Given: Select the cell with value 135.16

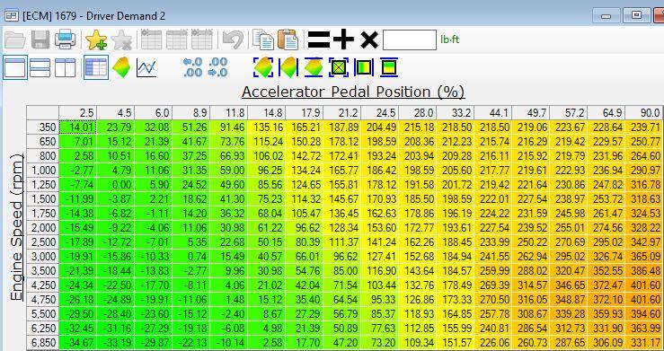Looking at the screenshot, I should tap(267, 127).
